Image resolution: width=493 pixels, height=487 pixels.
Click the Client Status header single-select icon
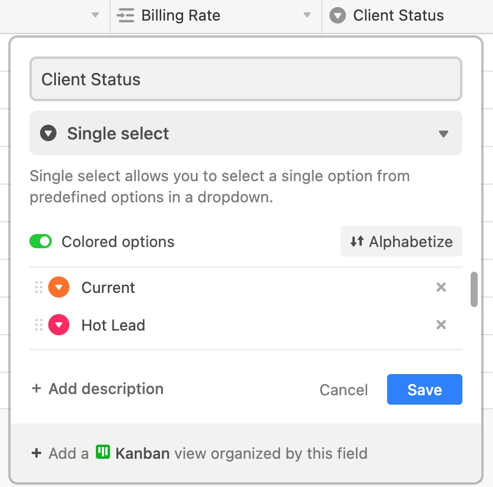pos(338,16)
